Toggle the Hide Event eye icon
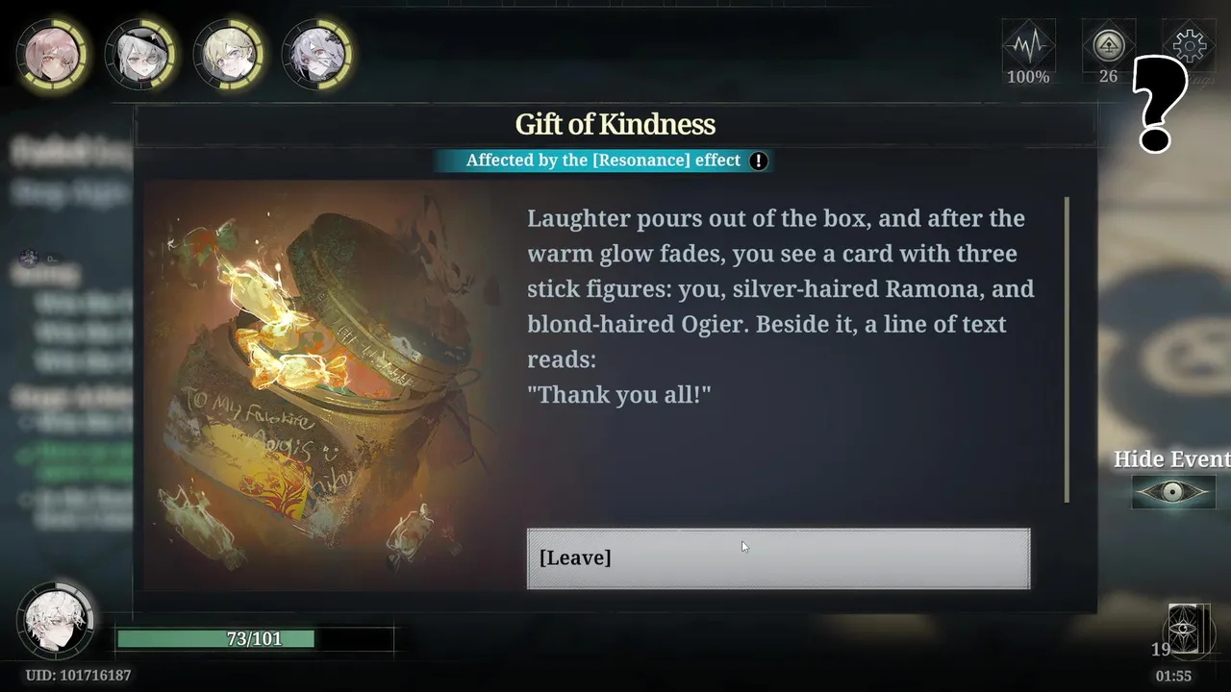The width and height of the screenshot is (1231, 692). coord(1172,492)
